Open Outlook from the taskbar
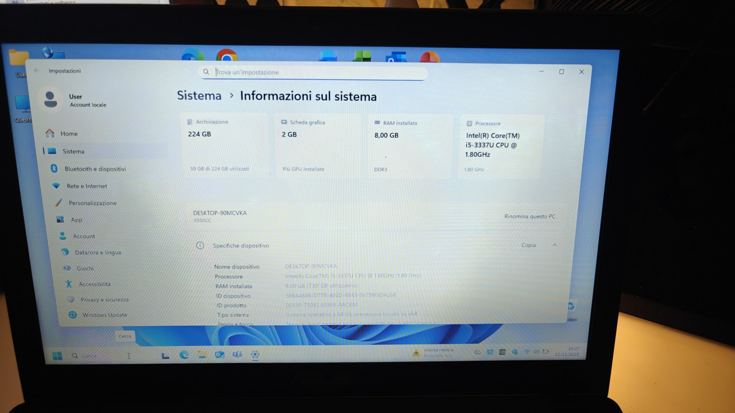 (219, 355)
